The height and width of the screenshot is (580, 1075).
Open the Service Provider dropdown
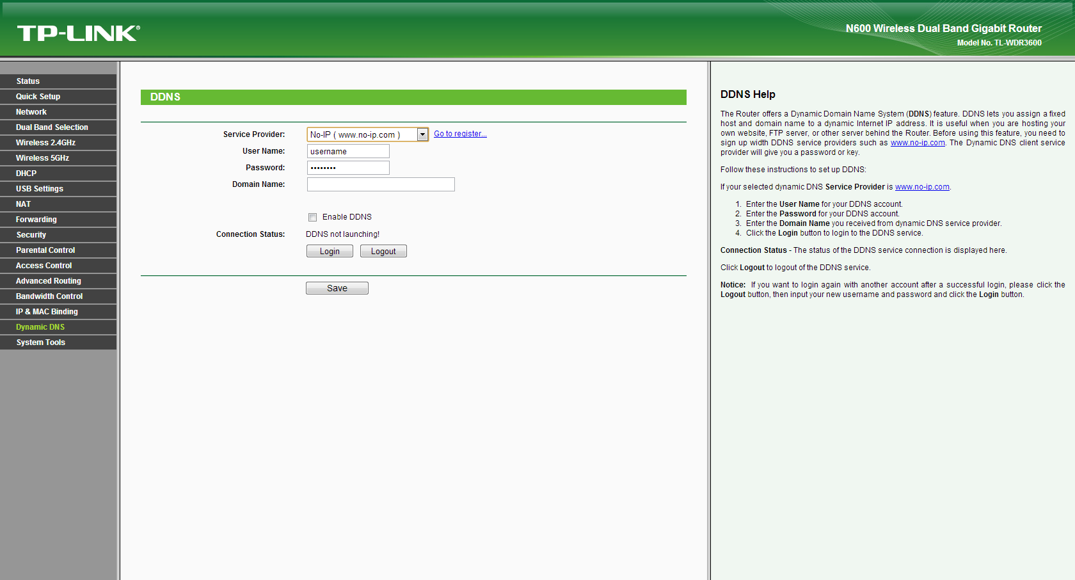(x=367, y=134)
